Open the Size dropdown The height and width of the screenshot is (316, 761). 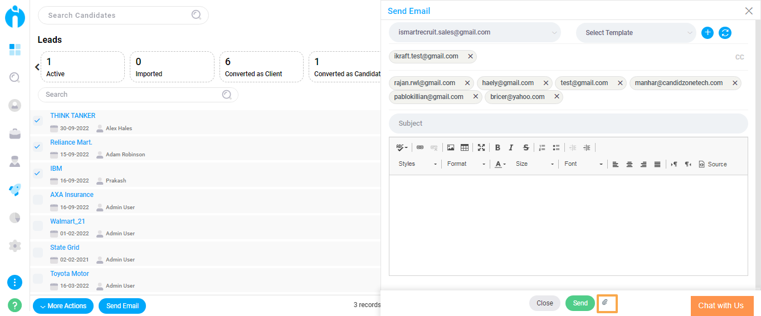point(534,164)
